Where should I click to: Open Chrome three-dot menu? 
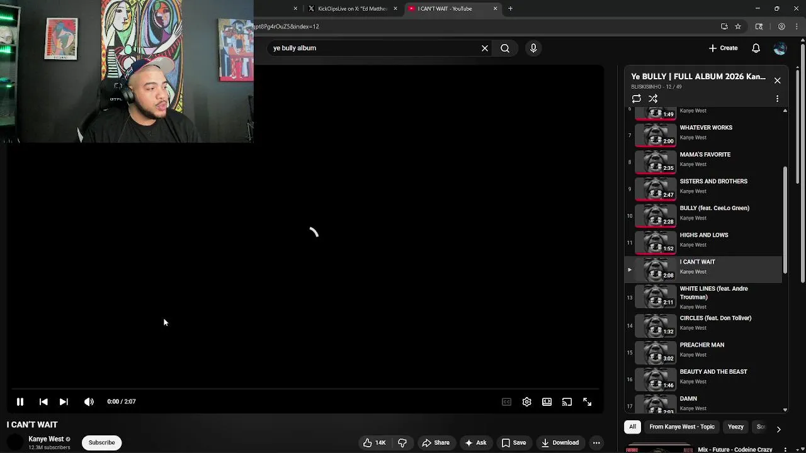click(x=797, y=26)
